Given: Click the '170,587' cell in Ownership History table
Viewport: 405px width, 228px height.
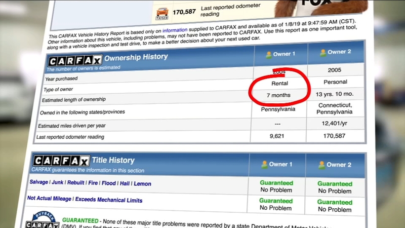Looking at the screenshot, I should (334, 136).
